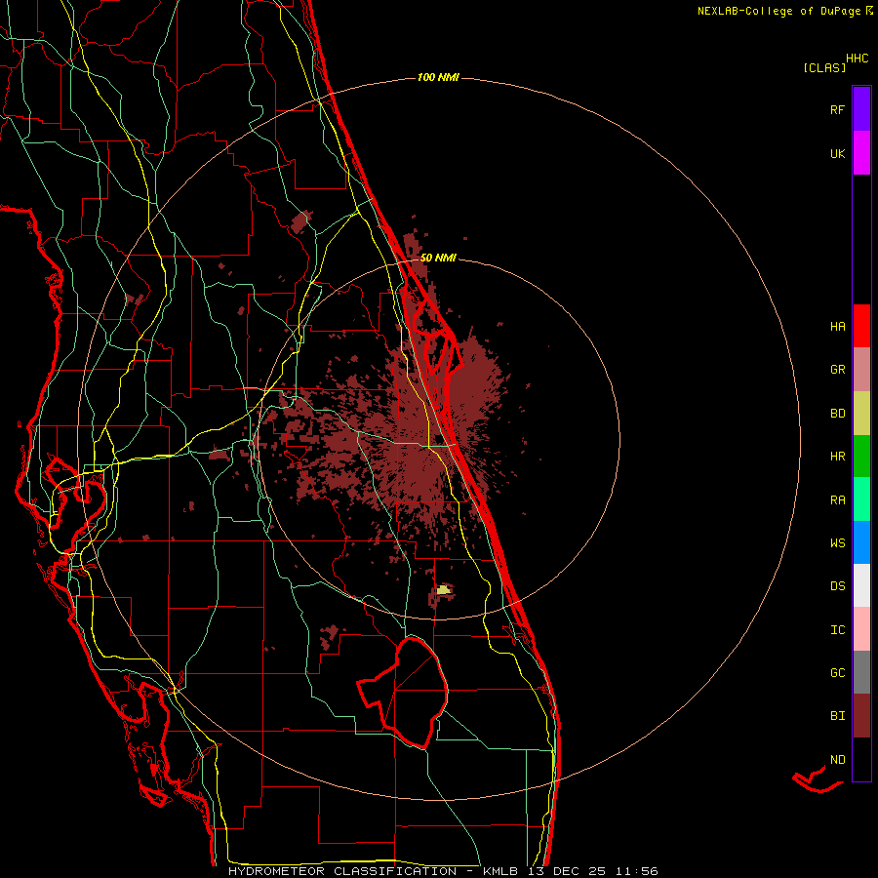Click the yellow BD echo patch on the map
This screenshot has width=878, height=878.
point(444,589)
